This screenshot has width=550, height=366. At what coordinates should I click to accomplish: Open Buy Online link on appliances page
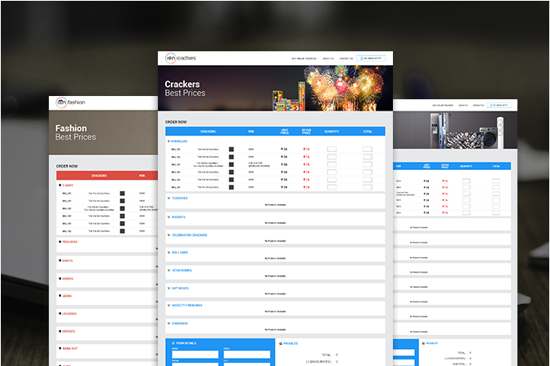[443, 105]
